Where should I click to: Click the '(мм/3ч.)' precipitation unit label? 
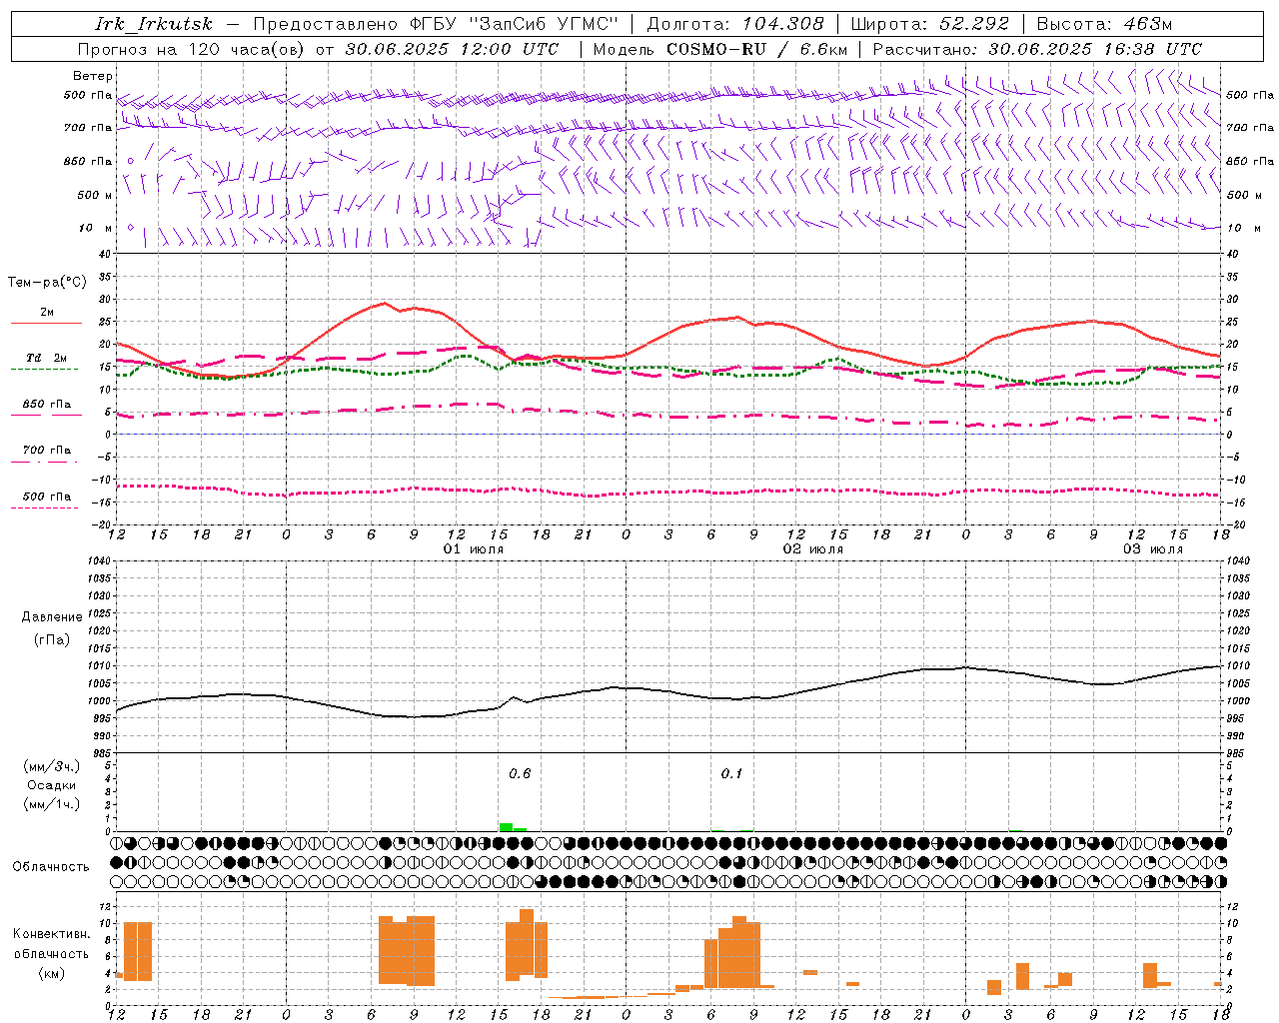[x=52, y=766]
